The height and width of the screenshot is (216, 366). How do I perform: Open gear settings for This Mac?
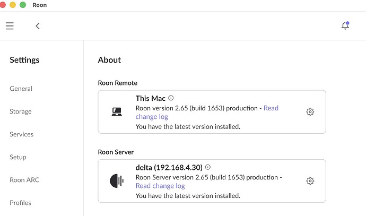click(310, 111)
